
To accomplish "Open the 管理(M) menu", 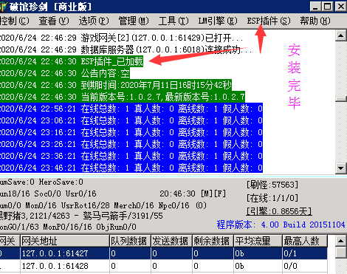I will (134, 21).
